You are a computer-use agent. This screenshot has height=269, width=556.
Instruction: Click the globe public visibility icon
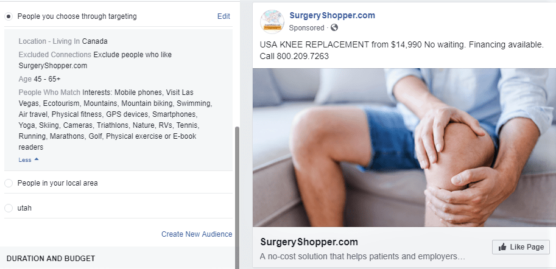click(334, 27)
